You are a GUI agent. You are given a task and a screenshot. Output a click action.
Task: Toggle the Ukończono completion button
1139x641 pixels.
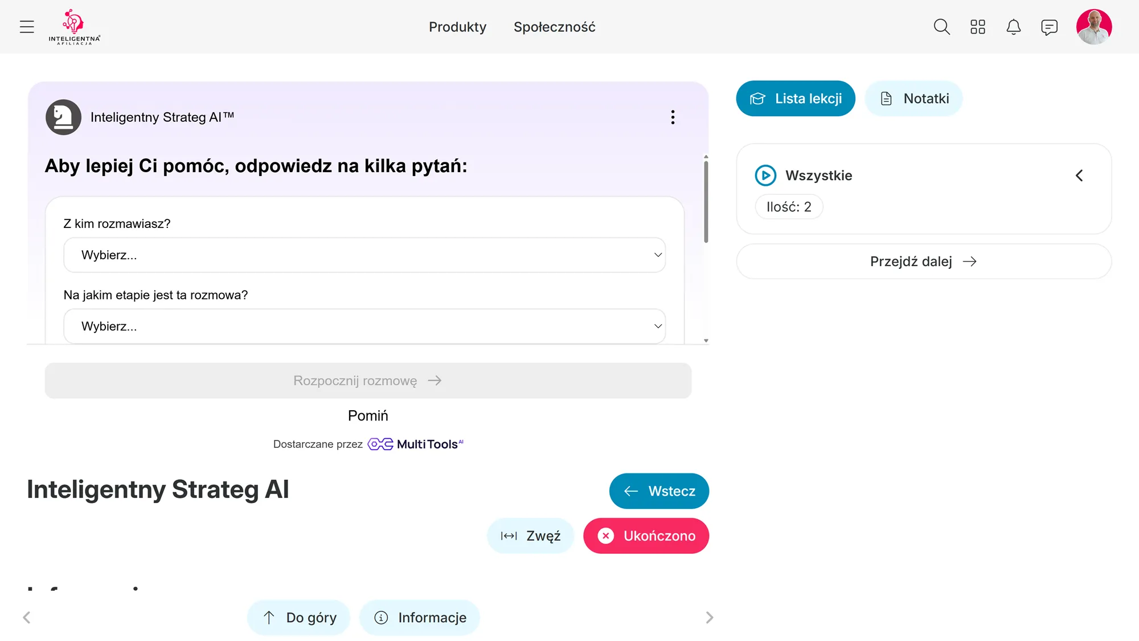pyautogui.click(x=646, y=536)
